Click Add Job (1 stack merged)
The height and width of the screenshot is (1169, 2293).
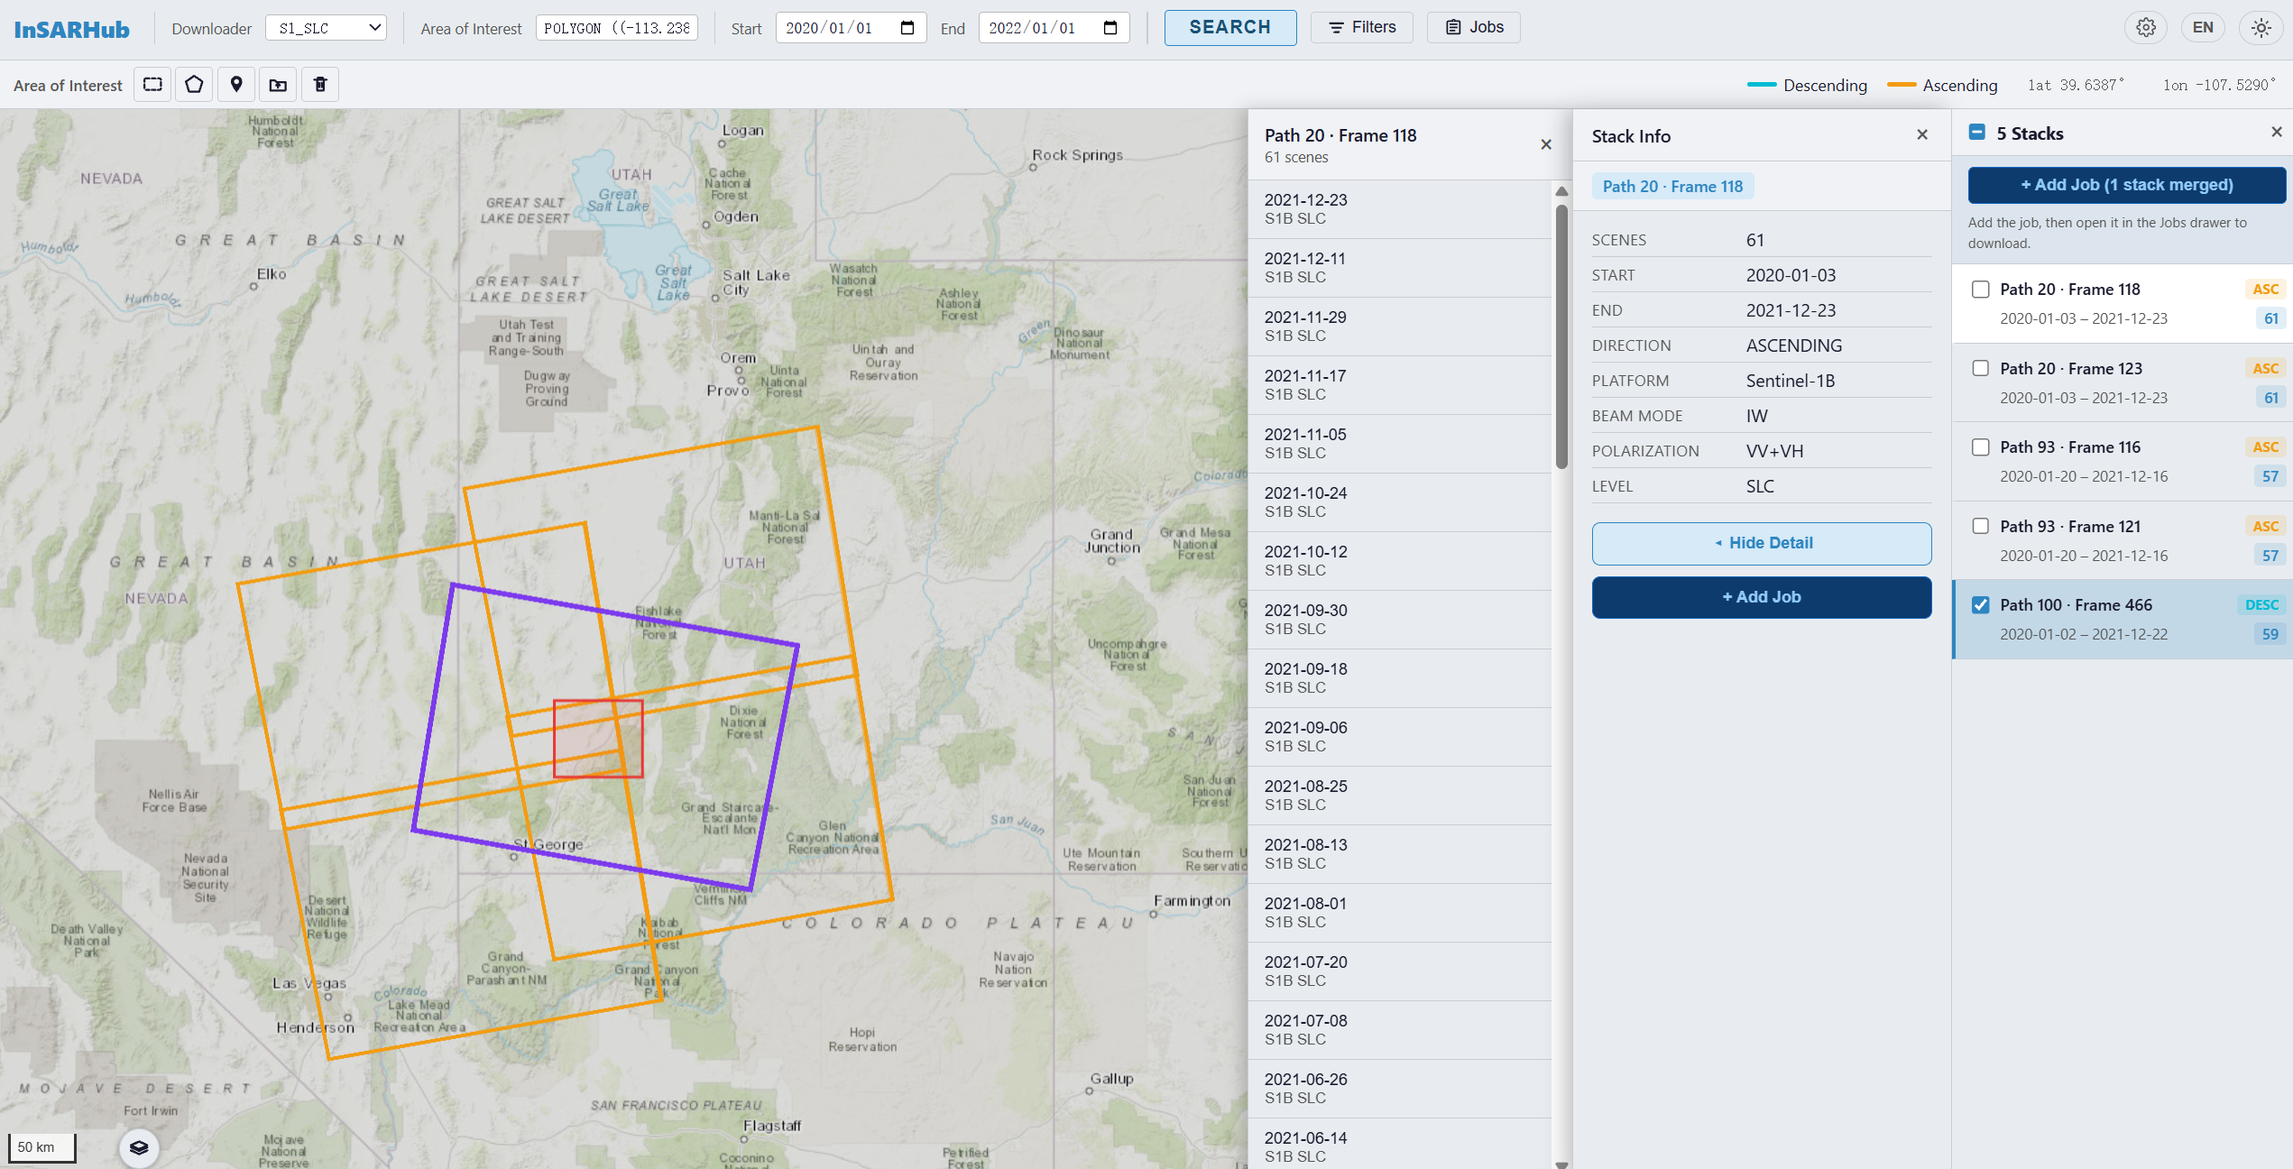tap(2127, 185)
